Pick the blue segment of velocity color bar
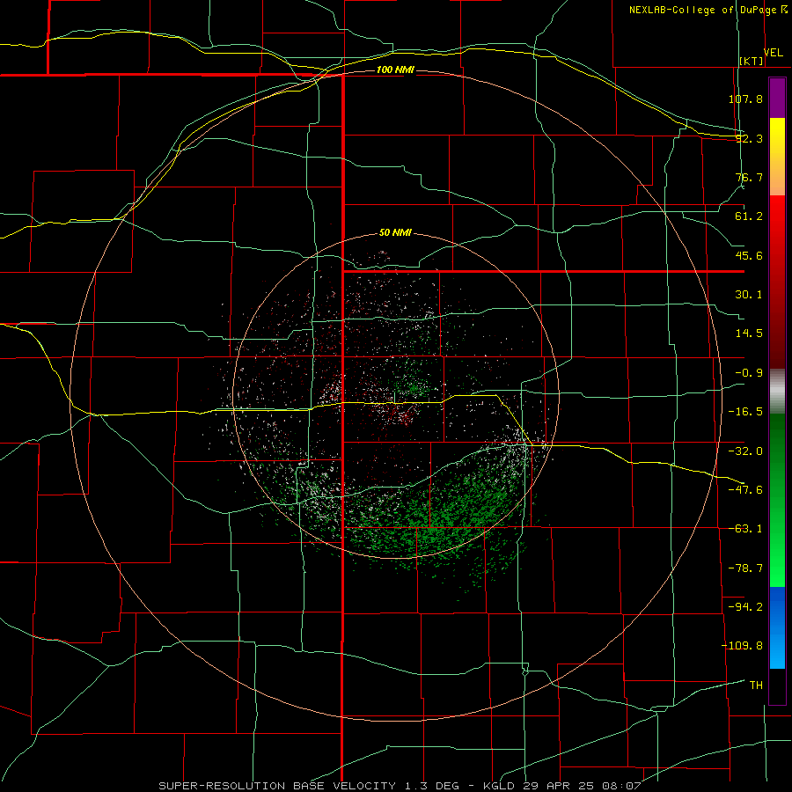792x792 pixels. click(777, 627)
